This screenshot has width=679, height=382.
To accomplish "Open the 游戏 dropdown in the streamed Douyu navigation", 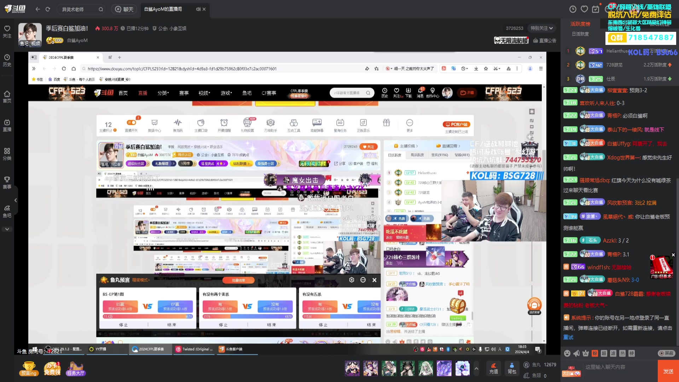I will click(226, 93).
